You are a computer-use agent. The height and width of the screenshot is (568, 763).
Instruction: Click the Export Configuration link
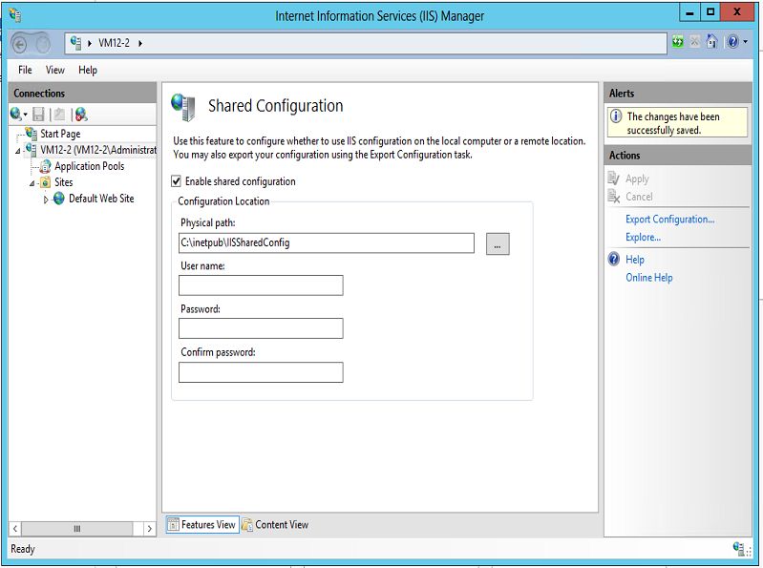(670, 220)
